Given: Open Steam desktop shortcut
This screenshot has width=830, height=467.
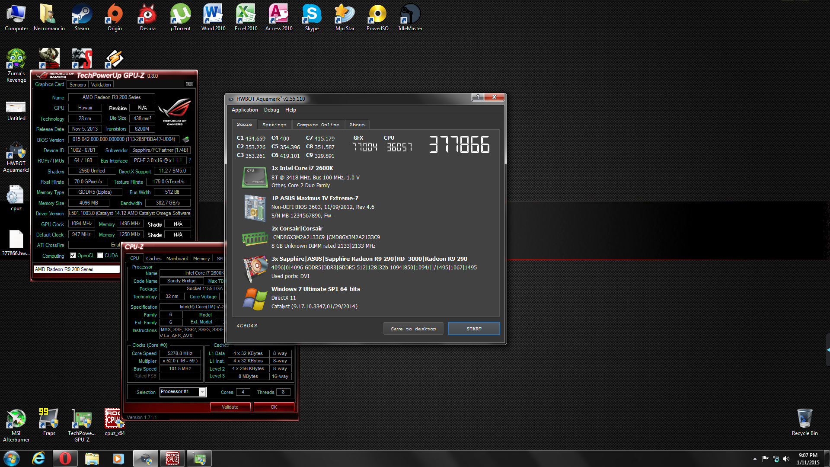Looking at the screenshot, I should (x=82, y=18).
